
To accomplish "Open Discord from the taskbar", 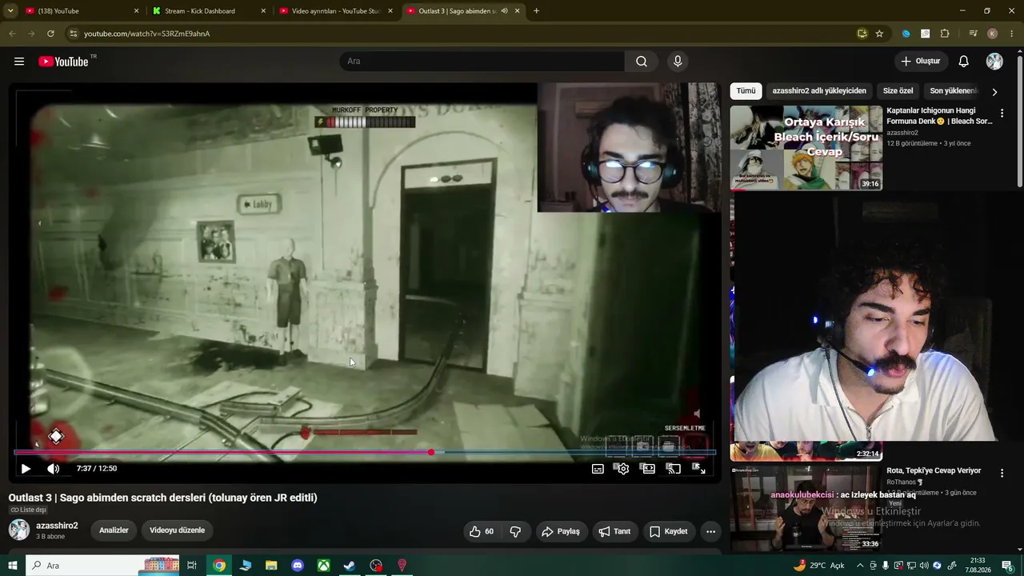I will click(x=298, y=566).
